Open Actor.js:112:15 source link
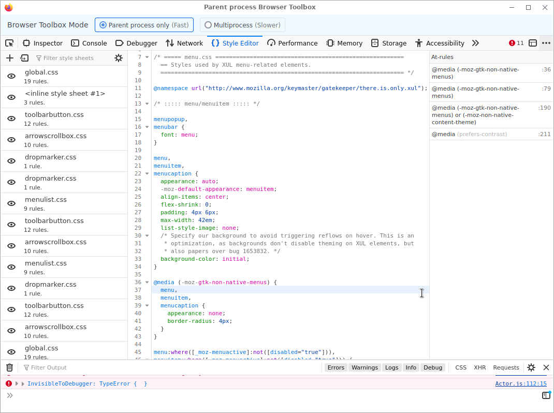The height and width of the screenshot is (413, 554). [520, 384]
